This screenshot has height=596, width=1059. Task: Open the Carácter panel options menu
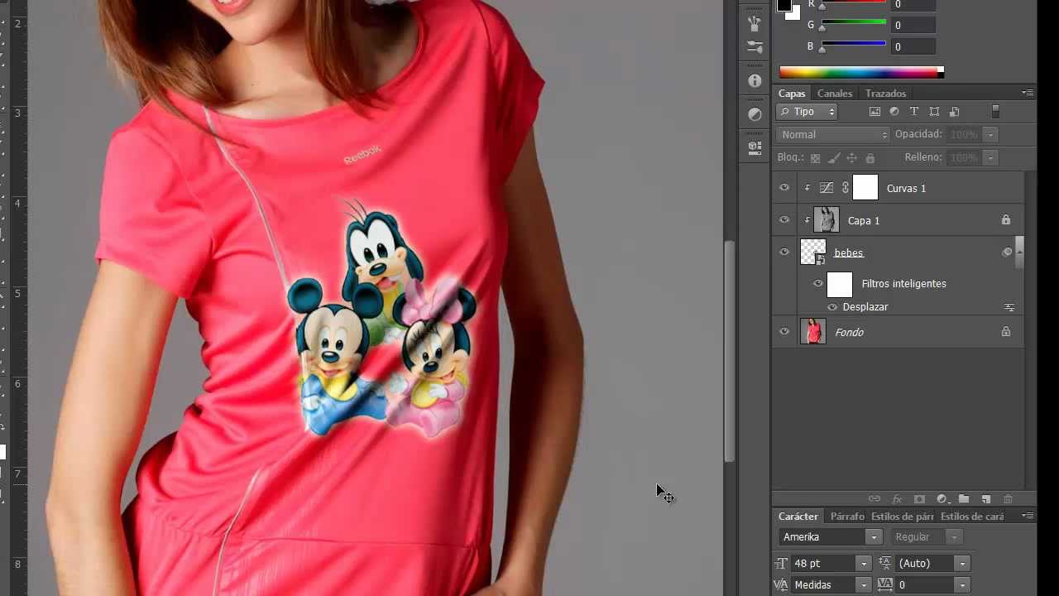pos(1028,516)
